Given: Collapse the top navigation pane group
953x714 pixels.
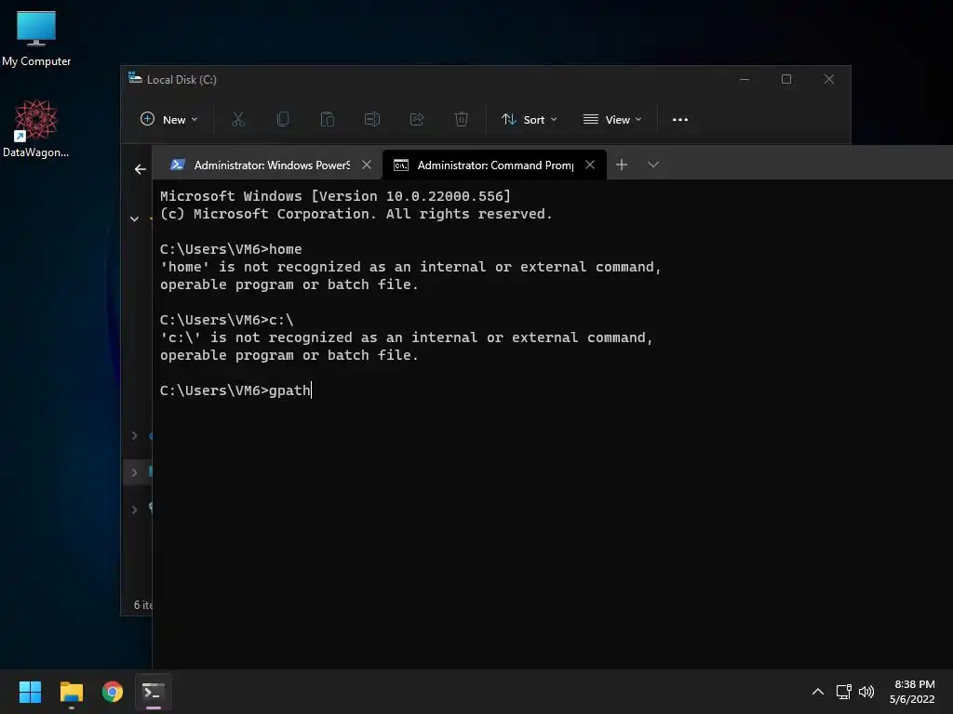Looking at the screenshot, I should [x=134, y=219].
